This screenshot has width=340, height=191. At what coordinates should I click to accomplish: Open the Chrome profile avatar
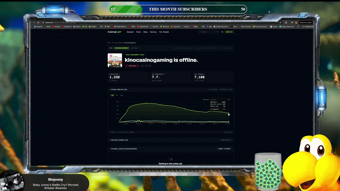coord(296,23)
